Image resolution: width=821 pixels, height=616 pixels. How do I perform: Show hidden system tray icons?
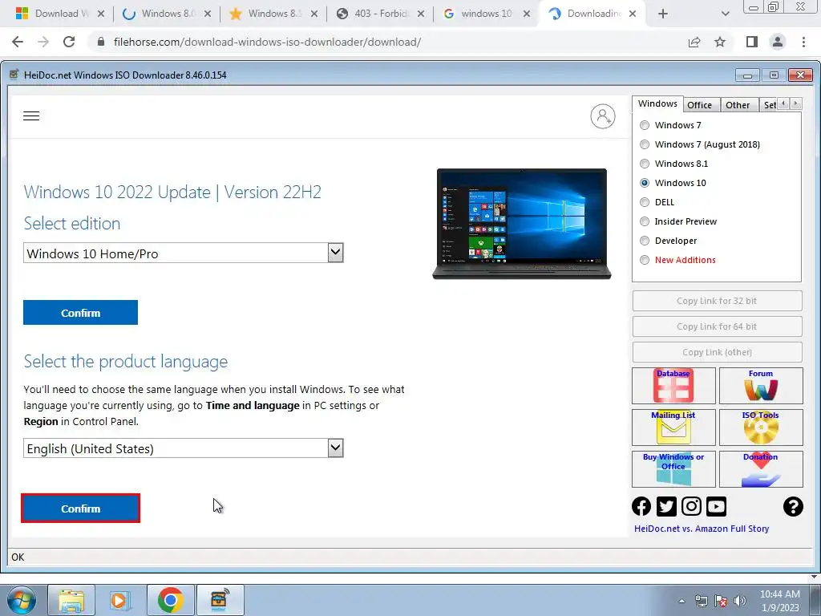tap(681, 601)
